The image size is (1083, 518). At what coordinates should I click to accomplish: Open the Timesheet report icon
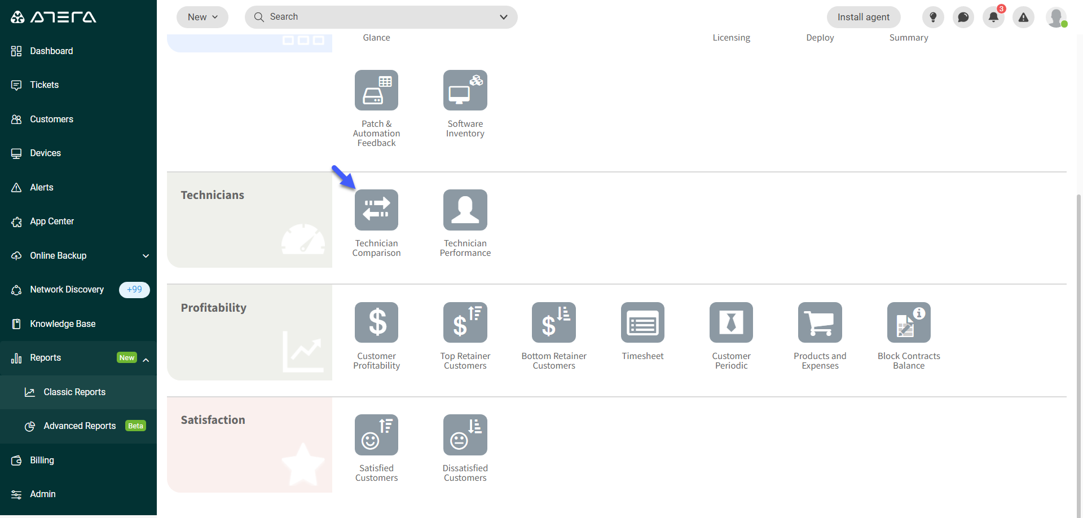(x=642, y=322)
